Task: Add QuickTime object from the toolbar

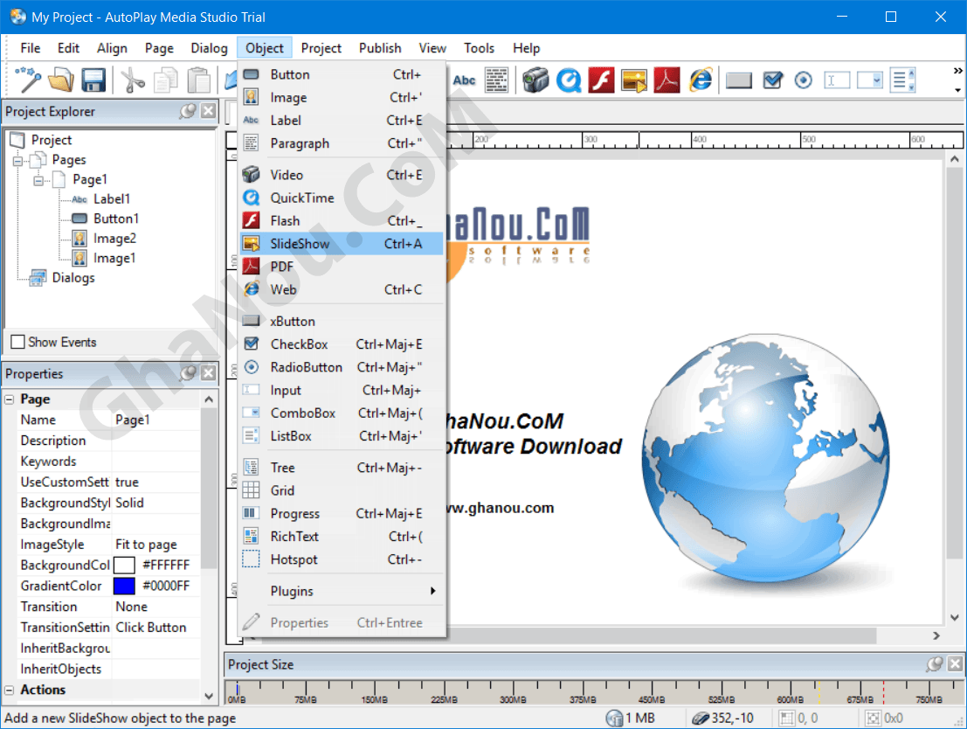Action: [x=569, y=80]
